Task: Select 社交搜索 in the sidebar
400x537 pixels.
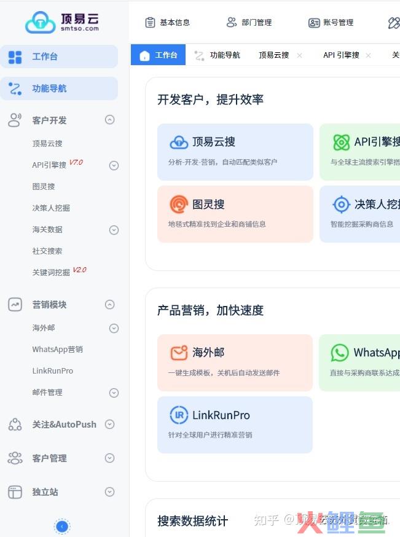Action: [x=47, y=251]
